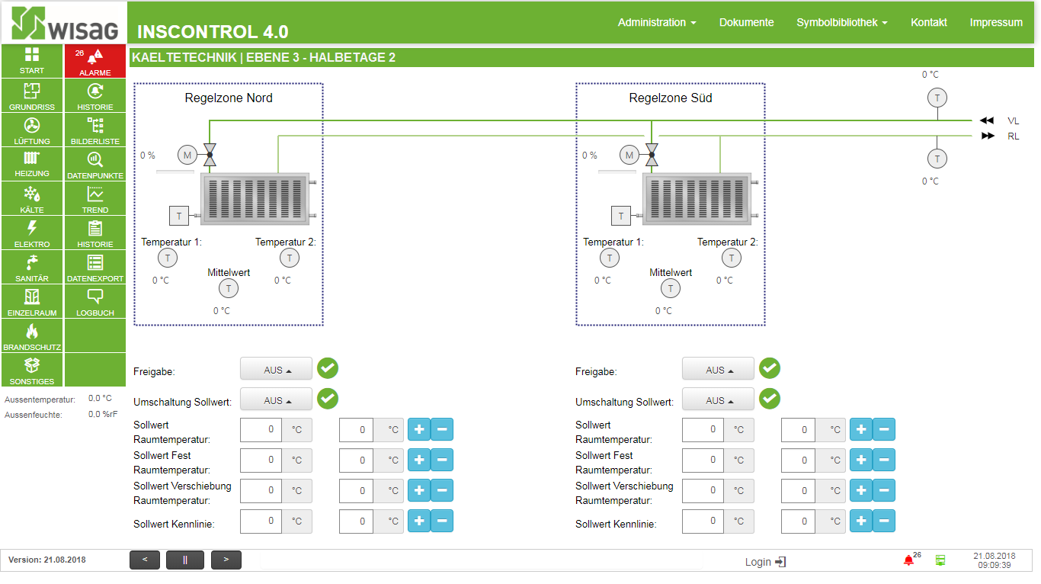Decrease Sollwert Verschiebung with minus, Nord zone
Viewport: 1041px width, 584px height.
[x=442, y=490]
